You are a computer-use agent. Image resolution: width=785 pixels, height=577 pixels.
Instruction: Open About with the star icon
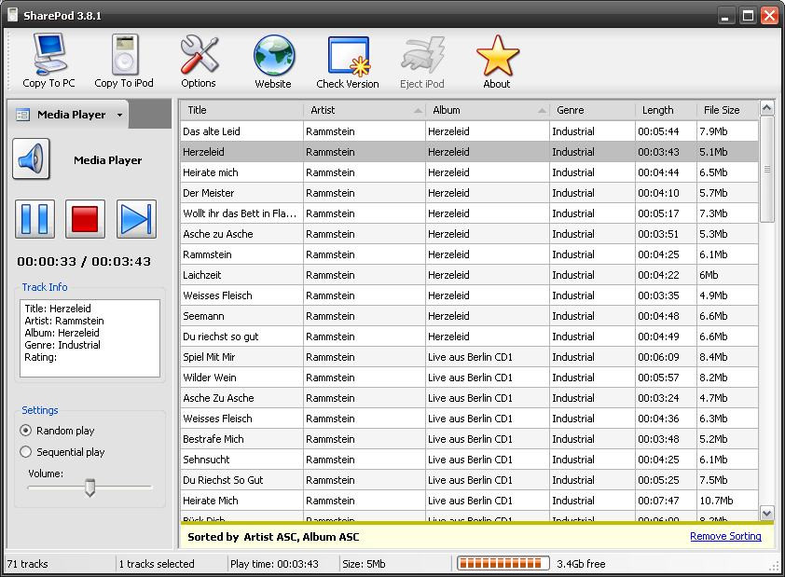click(497, 55)
